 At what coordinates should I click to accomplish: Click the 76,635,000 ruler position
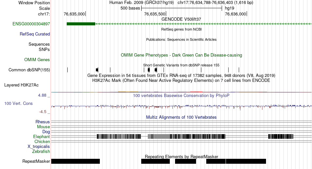[x=74, y=14]
